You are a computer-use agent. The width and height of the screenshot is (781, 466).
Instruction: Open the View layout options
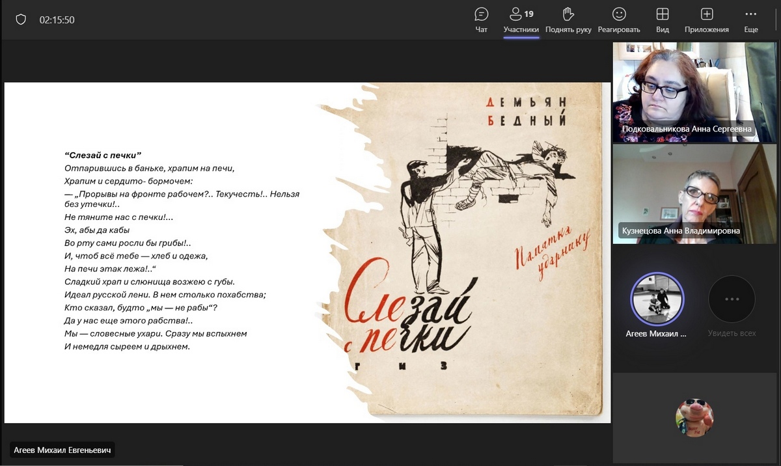click(x=663, y=20)
